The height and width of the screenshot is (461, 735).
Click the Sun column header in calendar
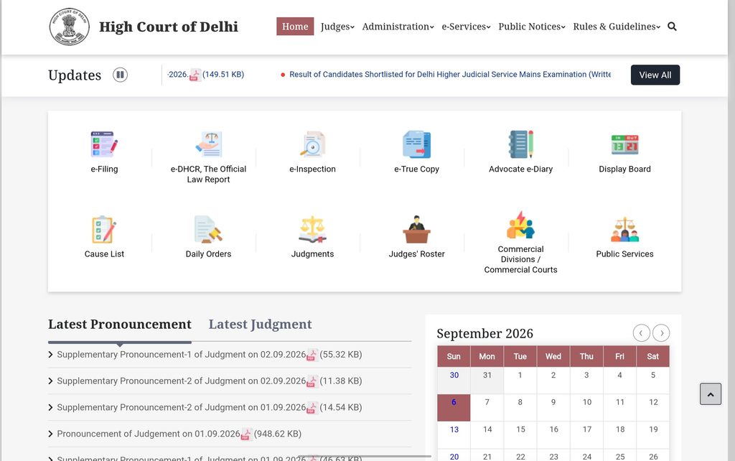tap(454, 356)
